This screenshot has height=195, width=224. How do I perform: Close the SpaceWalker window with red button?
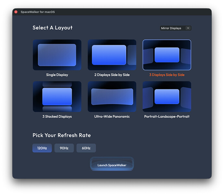(16, 12)
